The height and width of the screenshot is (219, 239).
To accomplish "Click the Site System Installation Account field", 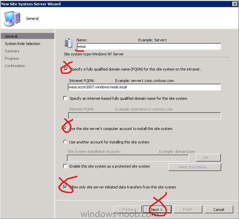I will pos(128,158).
